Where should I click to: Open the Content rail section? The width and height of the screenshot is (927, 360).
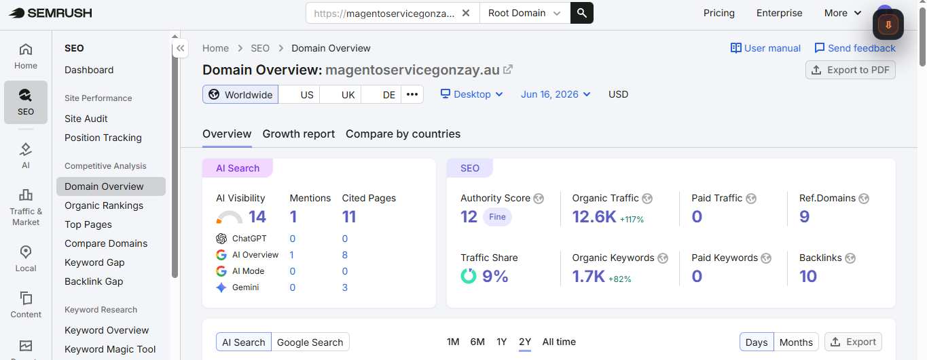click(26, 305)
